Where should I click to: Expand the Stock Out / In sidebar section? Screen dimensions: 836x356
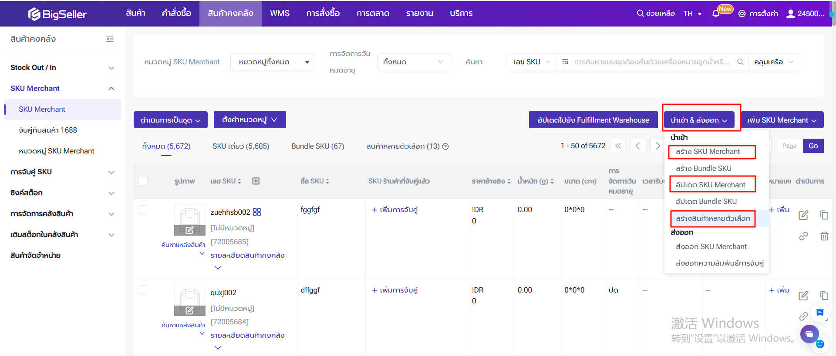coord(63,68)
